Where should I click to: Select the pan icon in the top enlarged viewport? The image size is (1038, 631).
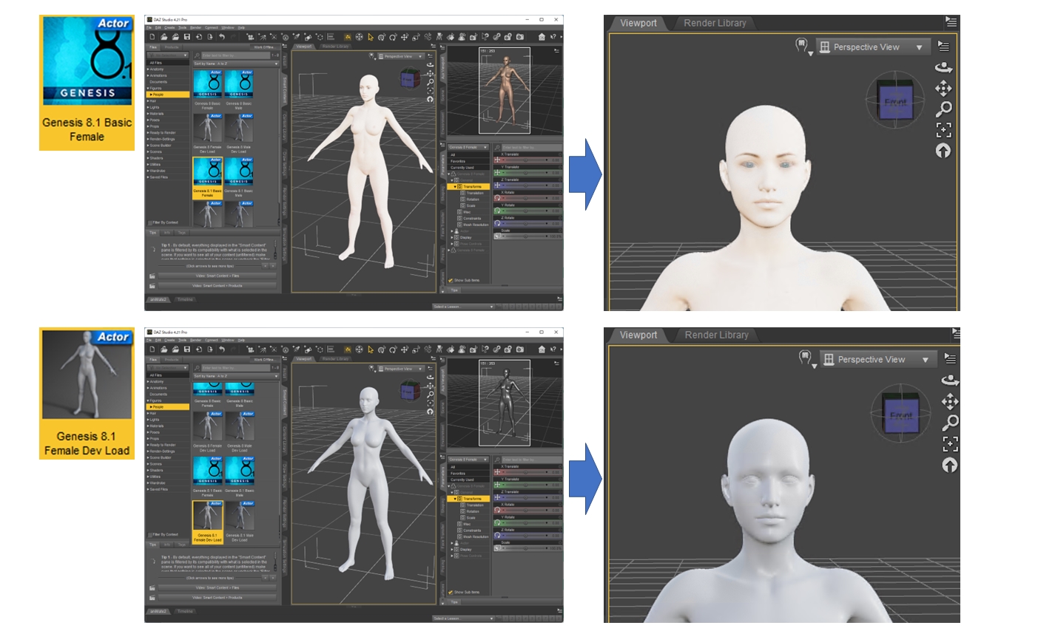(943, 89)
